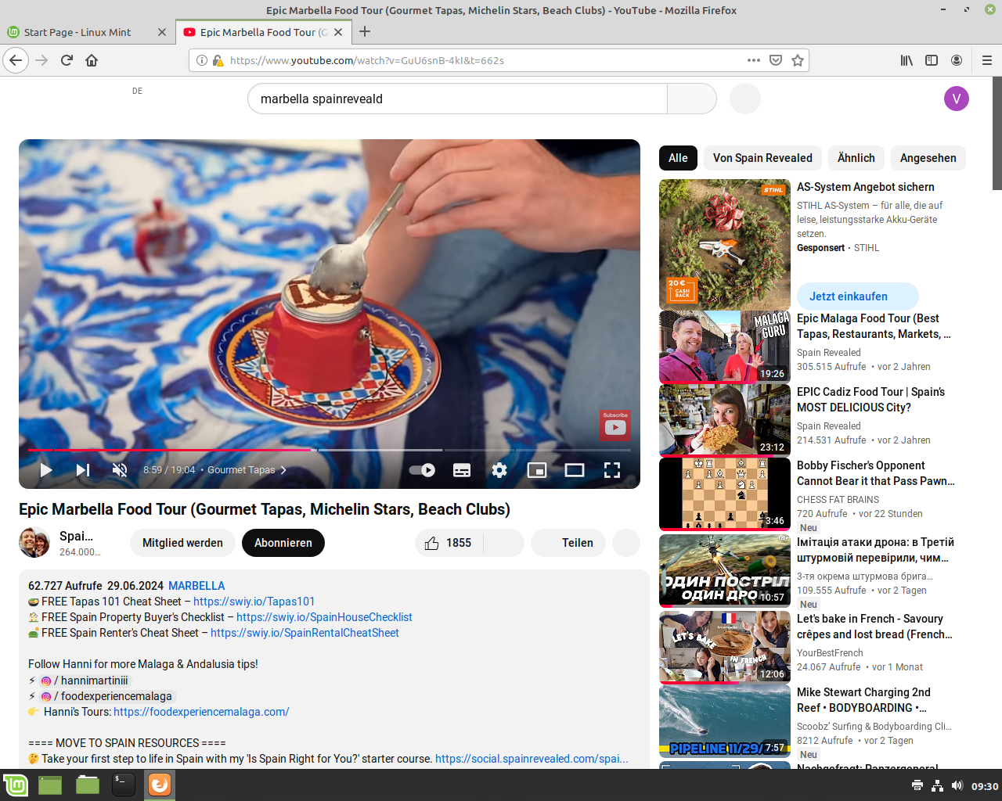Image resolution: width=1002 pixels, height=801 pixels.
Task: Click the 09:30 taskbar clock
Action: tap(985, 786)
